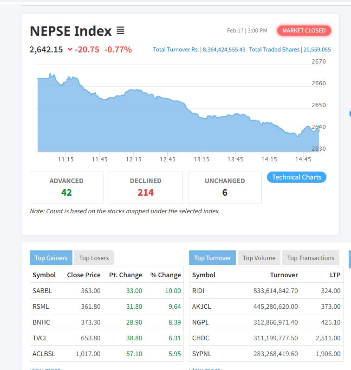351x370 pixels.
Task: Show the Top Volume tab
Action: [x=259, y=258]
